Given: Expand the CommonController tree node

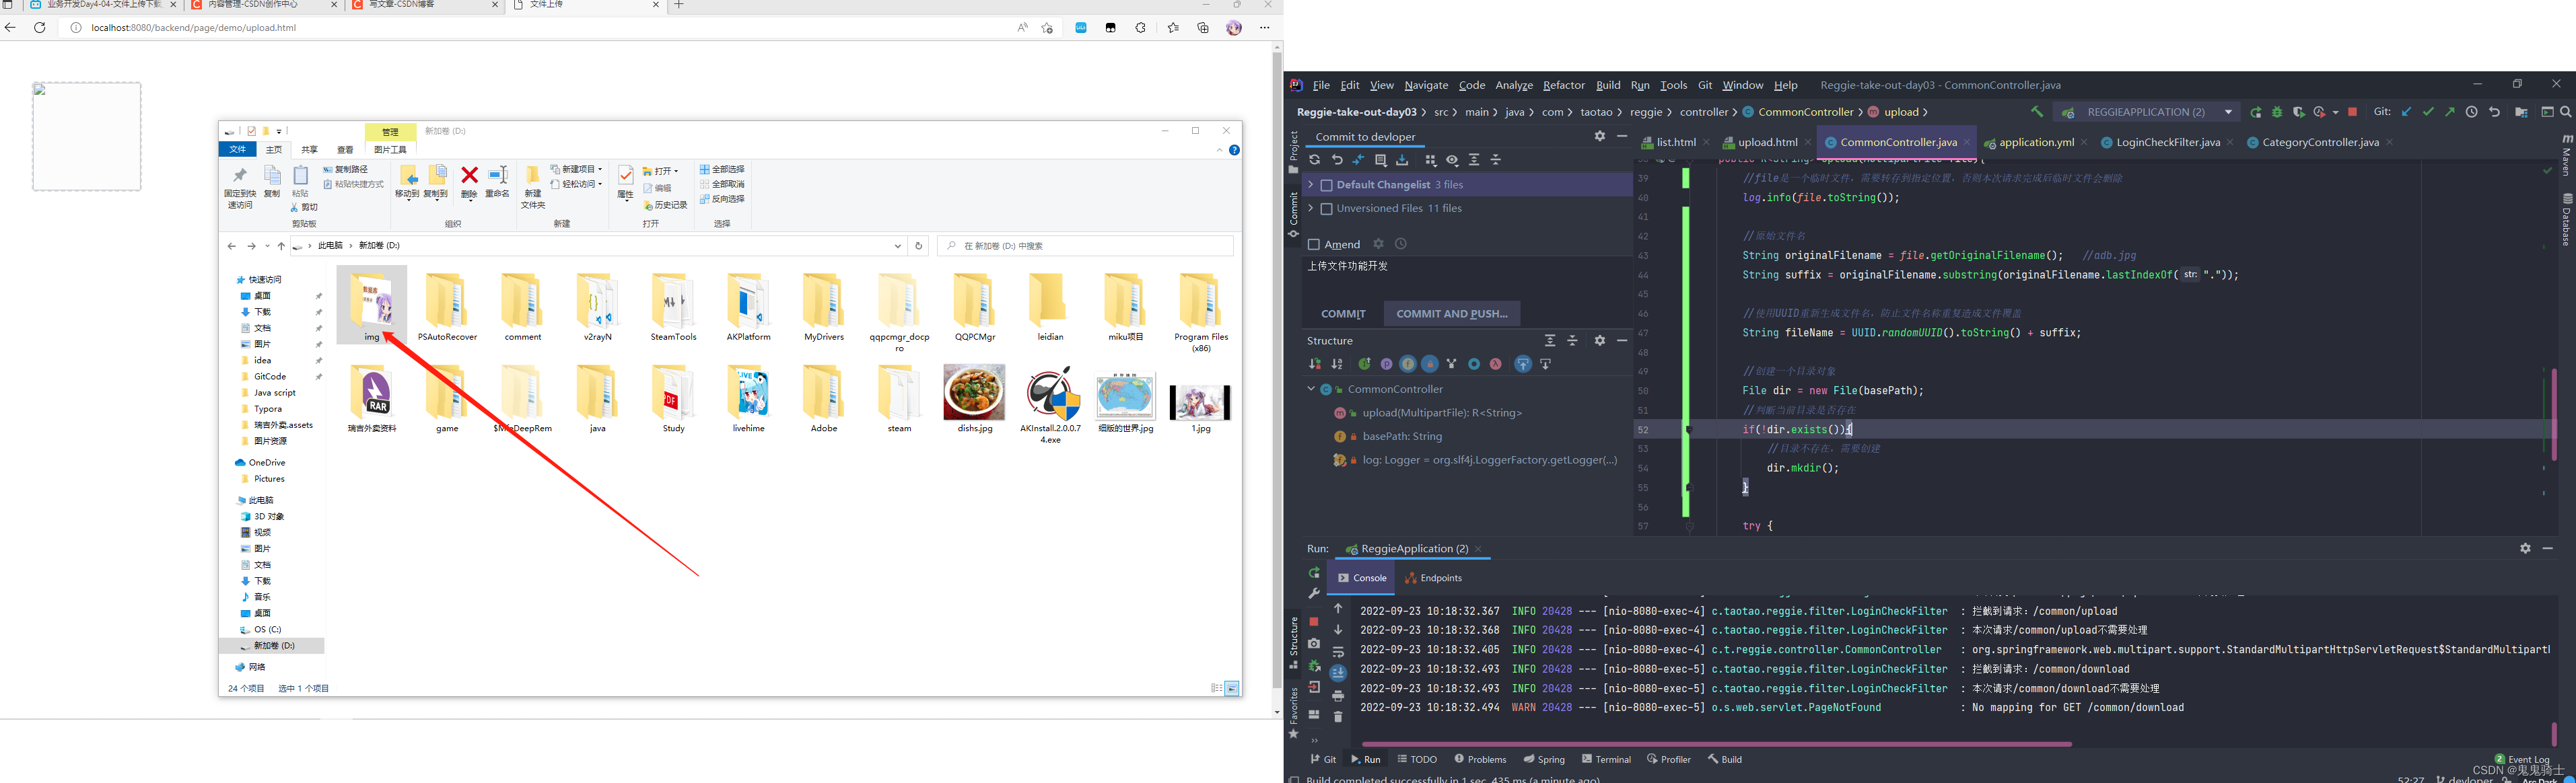Looking at the screenshot, I should [x=1309, y=389].
